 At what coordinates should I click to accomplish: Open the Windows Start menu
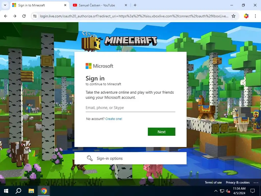click(6, 191)
